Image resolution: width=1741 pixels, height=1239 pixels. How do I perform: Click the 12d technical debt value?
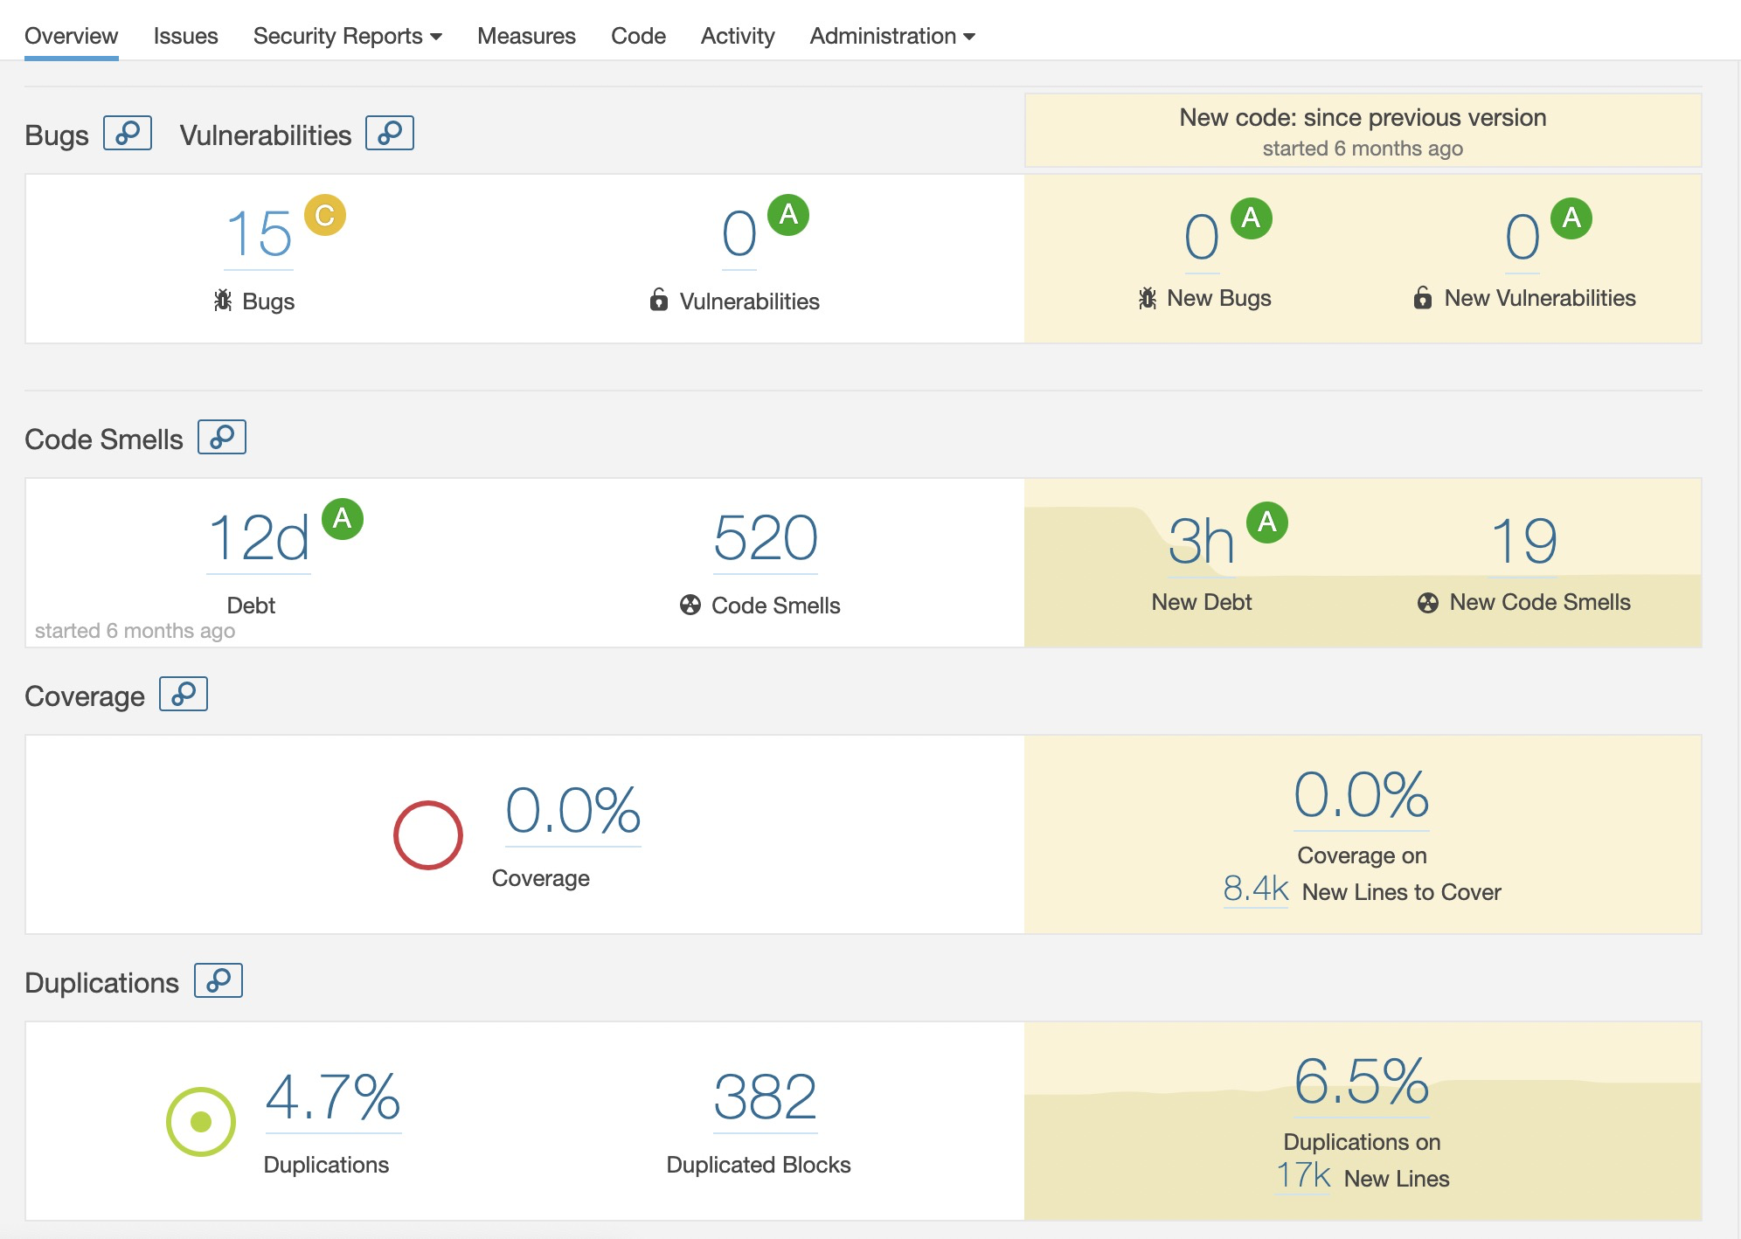coord(259,538)
